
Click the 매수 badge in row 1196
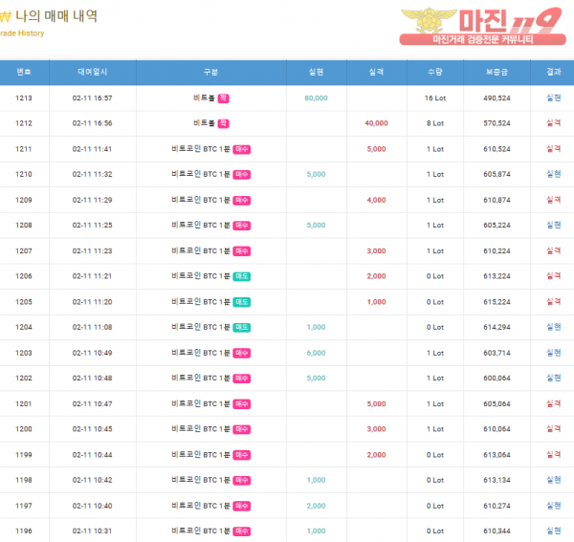tap(242, 531)
